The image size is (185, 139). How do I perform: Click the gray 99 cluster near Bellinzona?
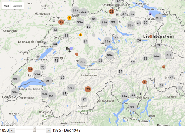click(x=133, y=95)
